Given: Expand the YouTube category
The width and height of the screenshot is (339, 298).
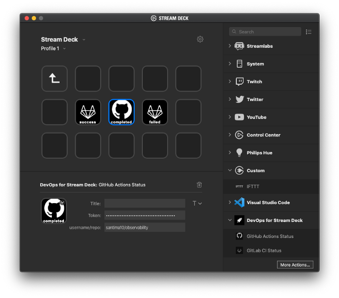Looking at the screenshot, I should (230, 117).
